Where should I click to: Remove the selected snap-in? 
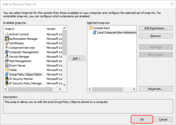pos(156,36)
